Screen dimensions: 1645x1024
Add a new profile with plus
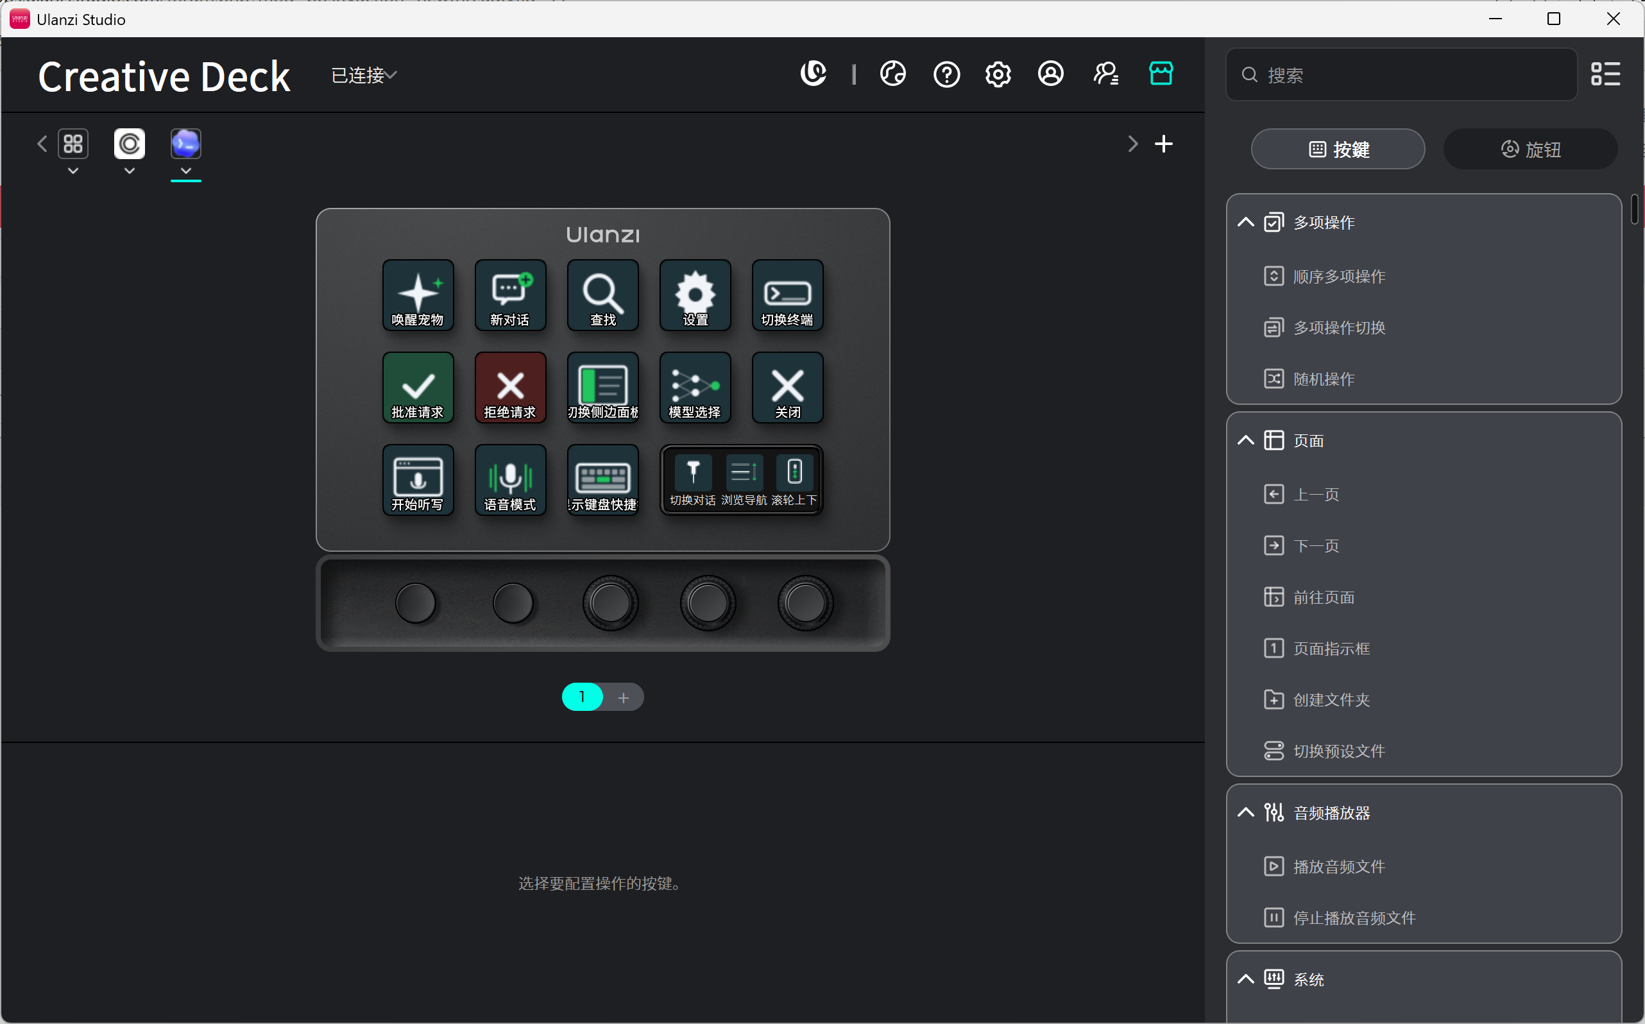coord(1163,144)
